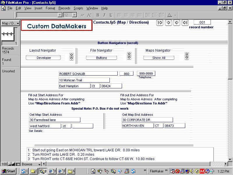The image size is (233, 175).
Task: Open the Edit menu
Action: pos(18,8)
